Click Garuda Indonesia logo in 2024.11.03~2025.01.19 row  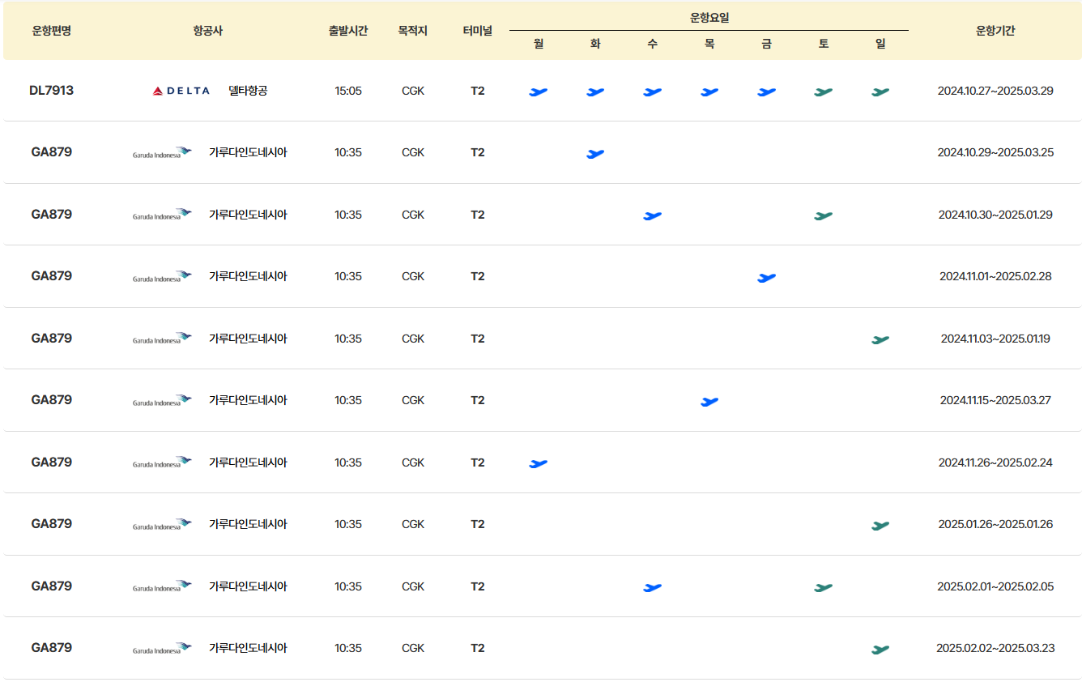[x=162, y=339]
